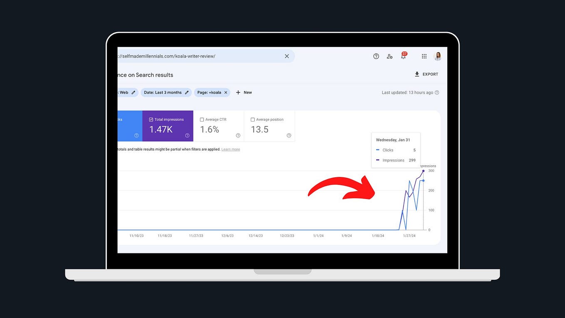Click the help icon near Last updated text
Screen dimensions: 565x318
pyautogui.click(x=436, y=92)
